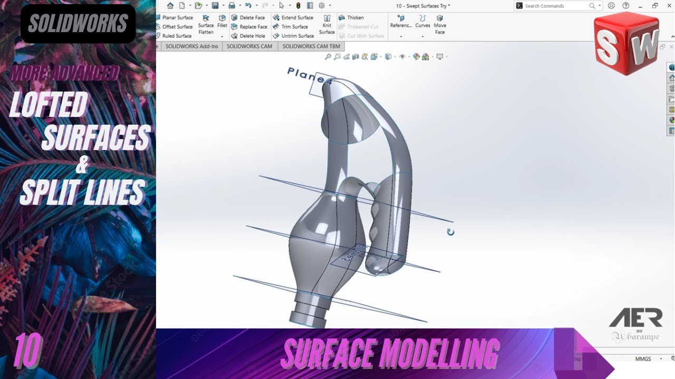Switch to SOLIDWORKS CAM tab
The image size is (675, 379).
pyautogui.click(x=249, y=46)
